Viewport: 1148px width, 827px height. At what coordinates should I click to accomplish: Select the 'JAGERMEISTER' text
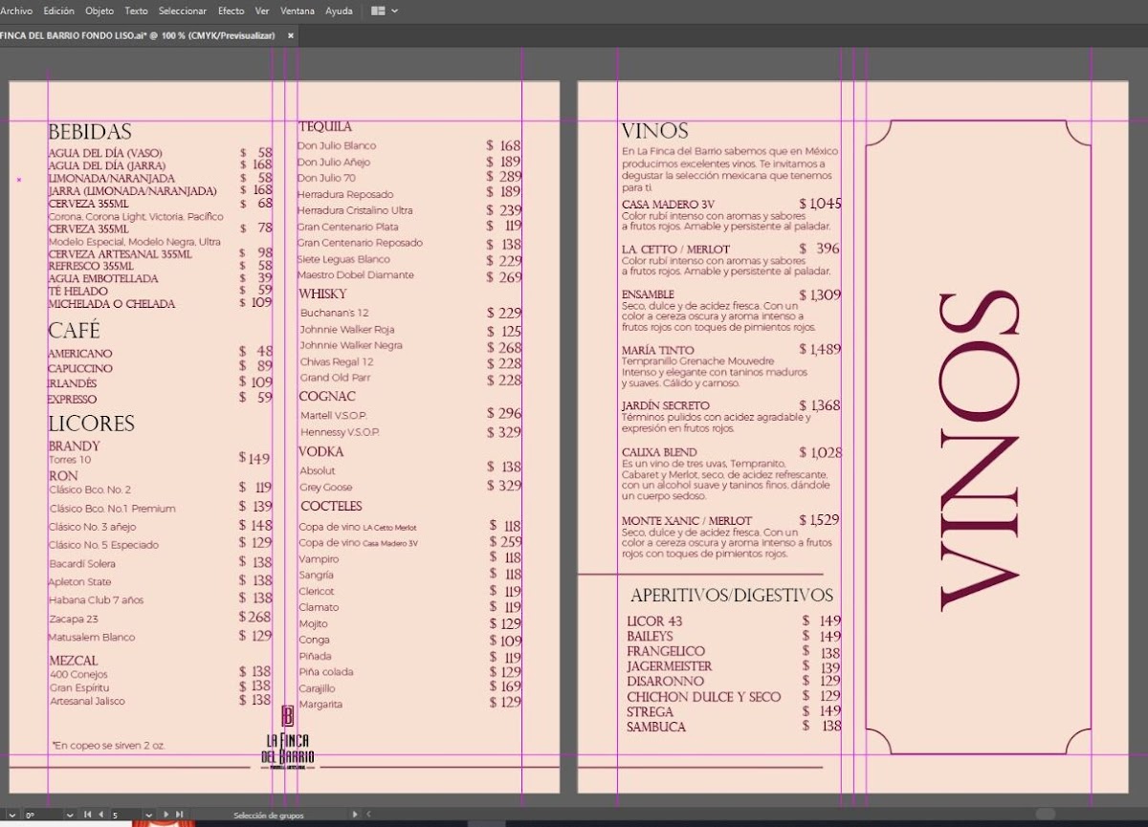tap(670, 666)
